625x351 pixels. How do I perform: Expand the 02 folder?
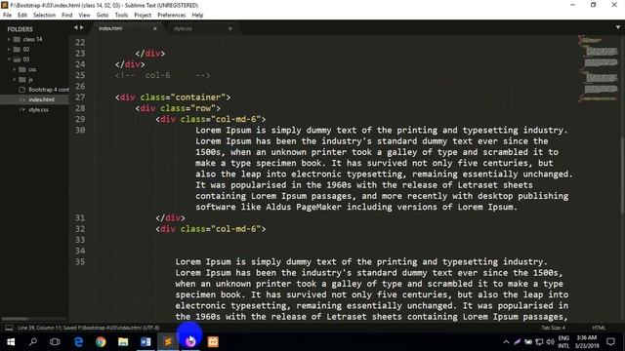(x=9, y=49)
